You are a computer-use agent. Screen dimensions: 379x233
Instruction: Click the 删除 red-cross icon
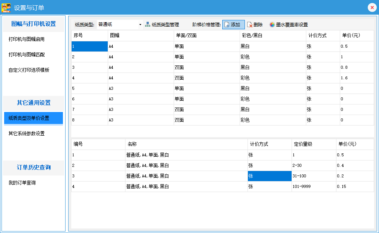point(250,25)
